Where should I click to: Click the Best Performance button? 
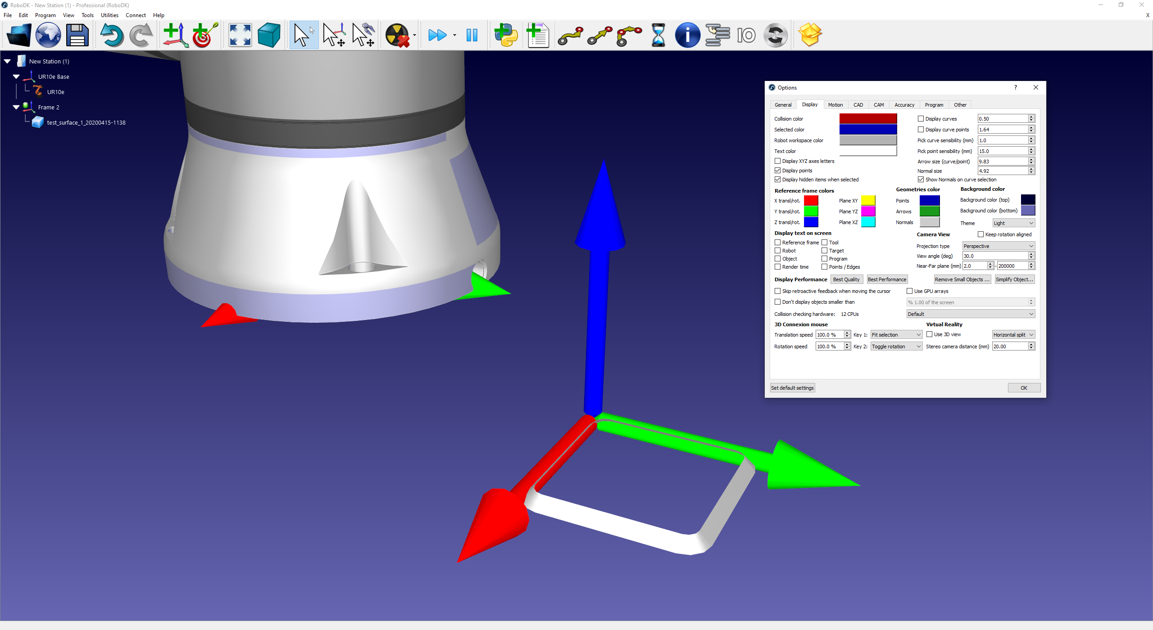click(x=887, y=279)
